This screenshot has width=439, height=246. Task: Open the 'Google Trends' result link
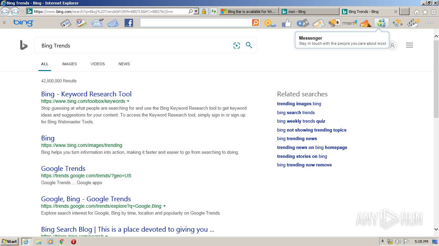coord(63,168)
